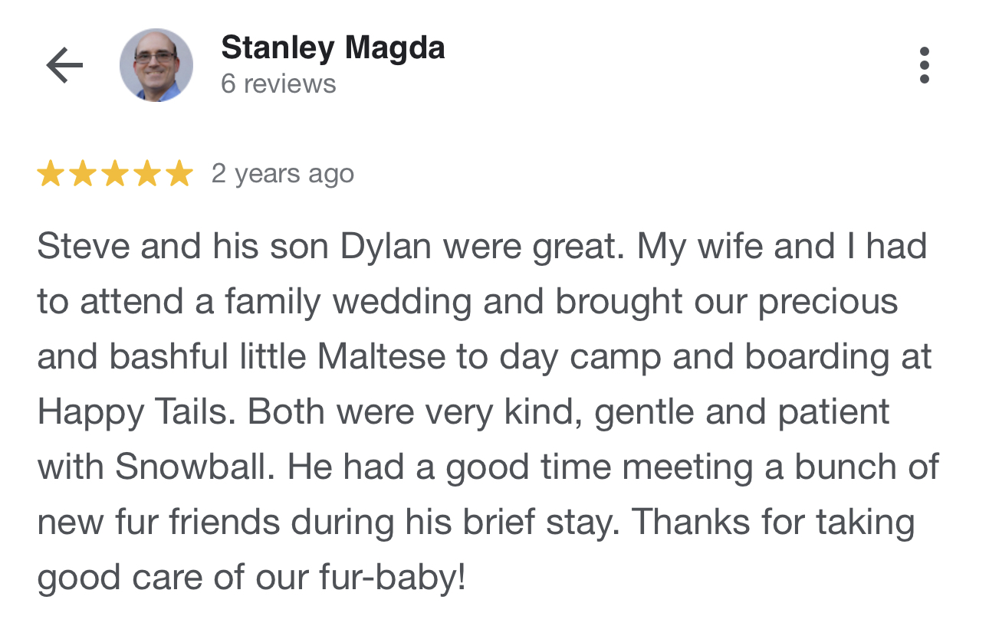
Task: Click the first gold star
Action: click(x=50, y=174)
